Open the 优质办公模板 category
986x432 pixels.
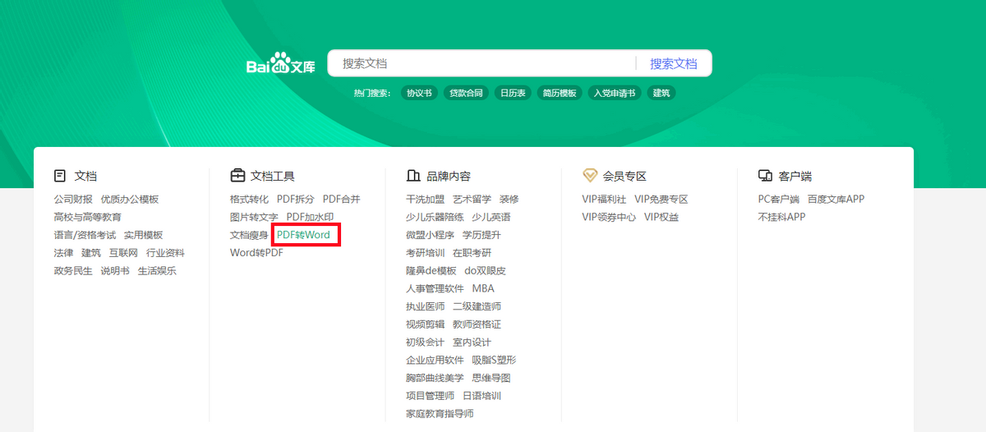[x=130, y=199]
